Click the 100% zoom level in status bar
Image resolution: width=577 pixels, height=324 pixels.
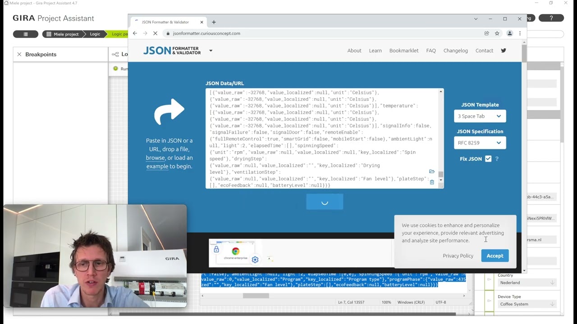(x=386, y=302)
